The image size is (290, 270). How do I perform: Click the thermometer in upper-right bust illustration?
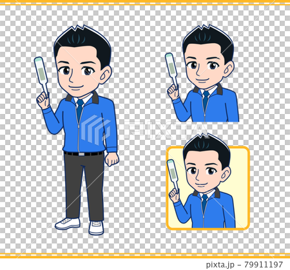tap(172, 70)
